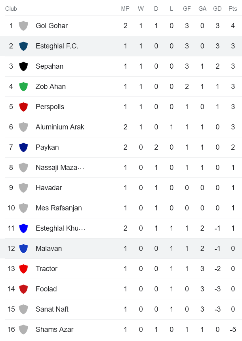Click the Foolad club badge
The width and height of the screenshot is (242, 341).
click(23, 289)
